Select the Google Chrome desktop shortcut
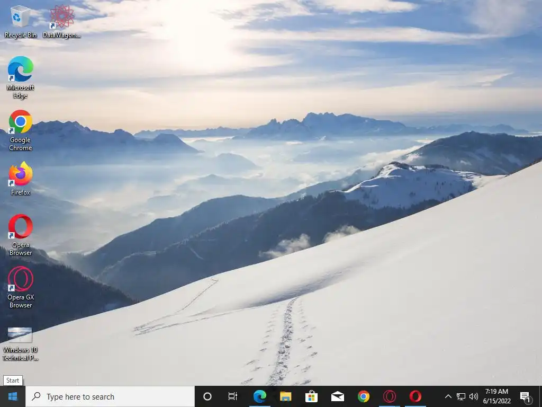This screenshot has width=542, height=407. [21, 130]
